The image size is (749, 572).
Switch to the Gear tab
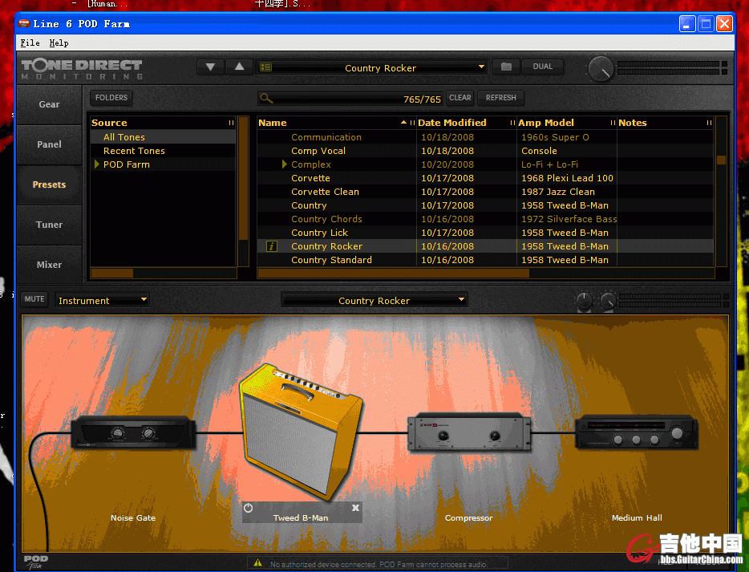click(49, 104)
